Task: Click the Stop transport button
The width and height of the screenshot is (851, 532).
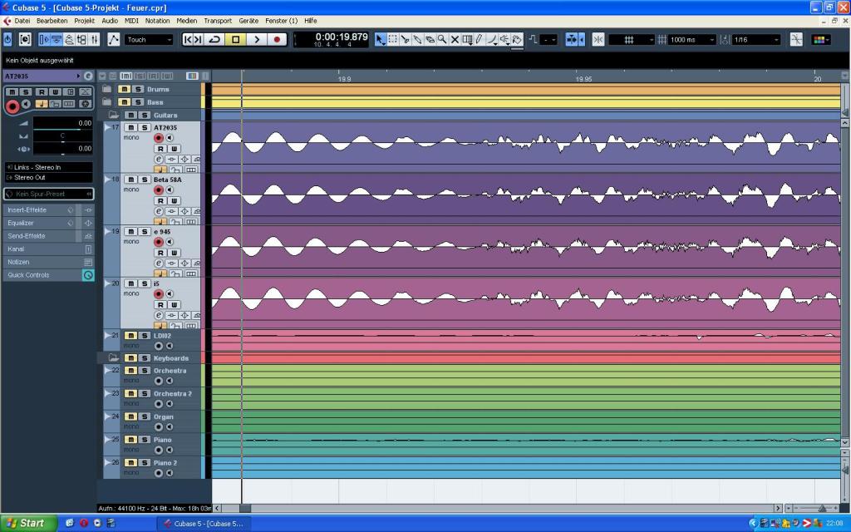Action: click(x=235, y=40)
